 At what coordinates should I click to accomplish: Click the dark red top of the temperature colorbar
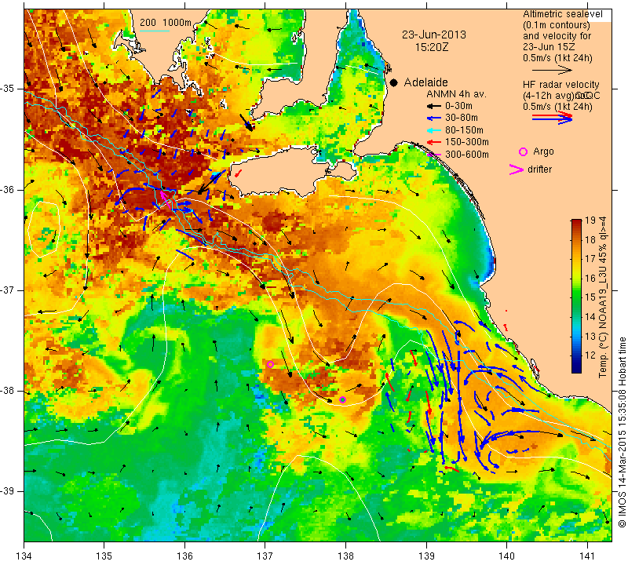click(x=576, y=223)
